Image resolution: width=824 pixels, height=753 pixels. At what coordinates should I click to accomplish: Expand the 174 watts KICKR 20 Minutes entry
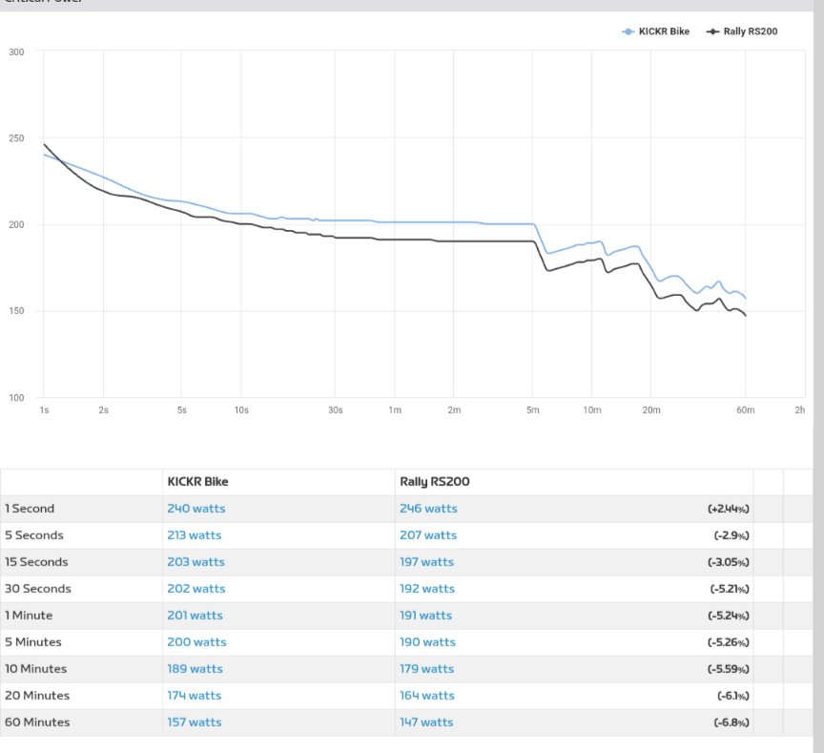click(x=196, y=695)
